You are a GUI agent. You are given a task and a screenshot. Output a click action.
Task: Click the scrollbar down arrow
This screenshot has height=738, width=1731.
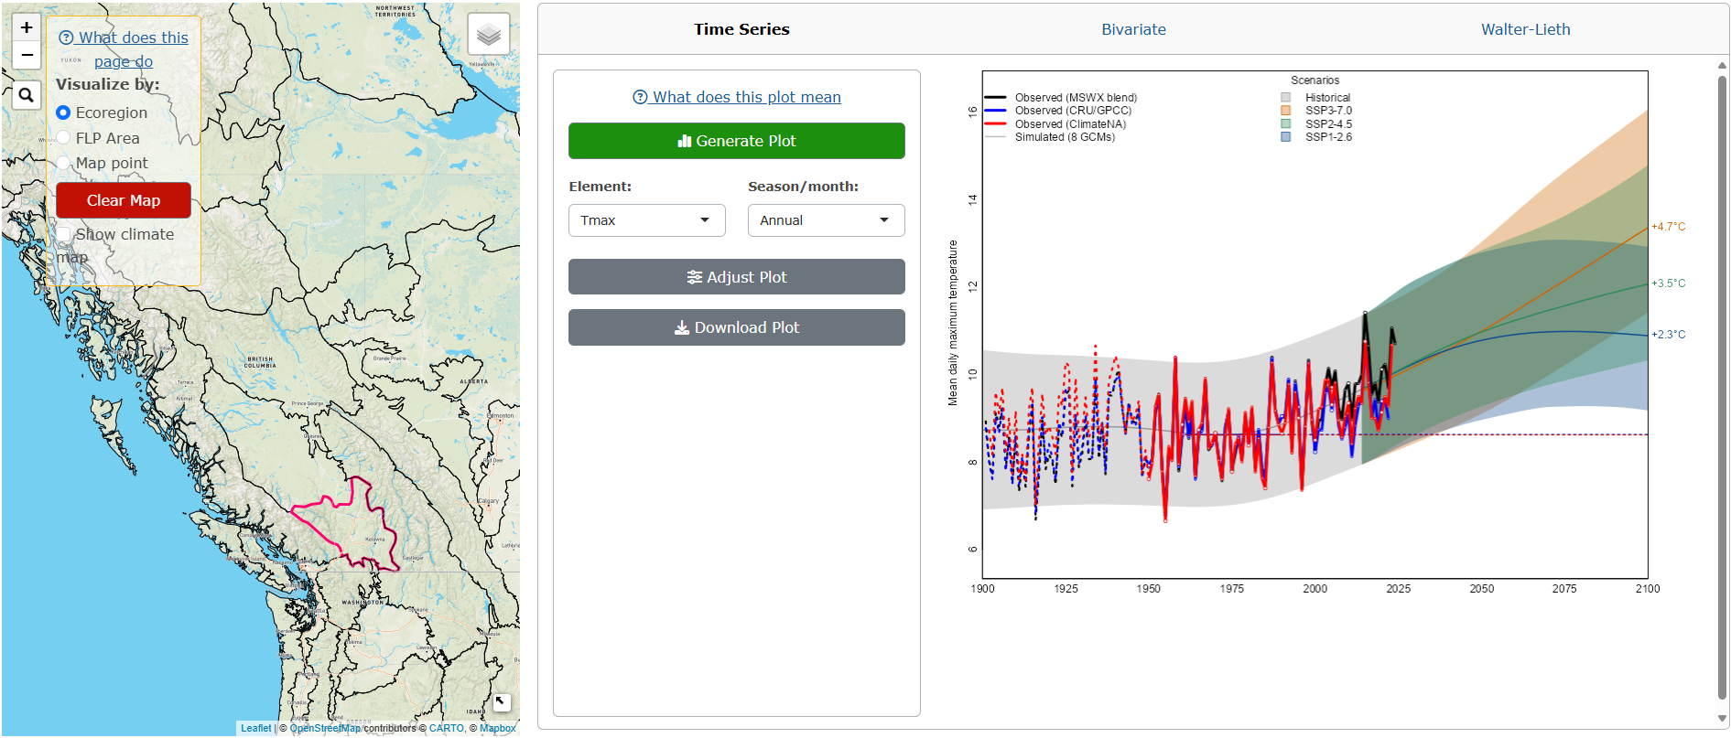pos(1722,719)
